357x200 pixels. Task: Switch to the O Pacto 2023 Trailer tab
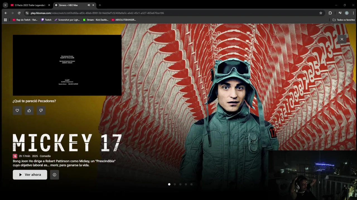(x=30, y=5)
